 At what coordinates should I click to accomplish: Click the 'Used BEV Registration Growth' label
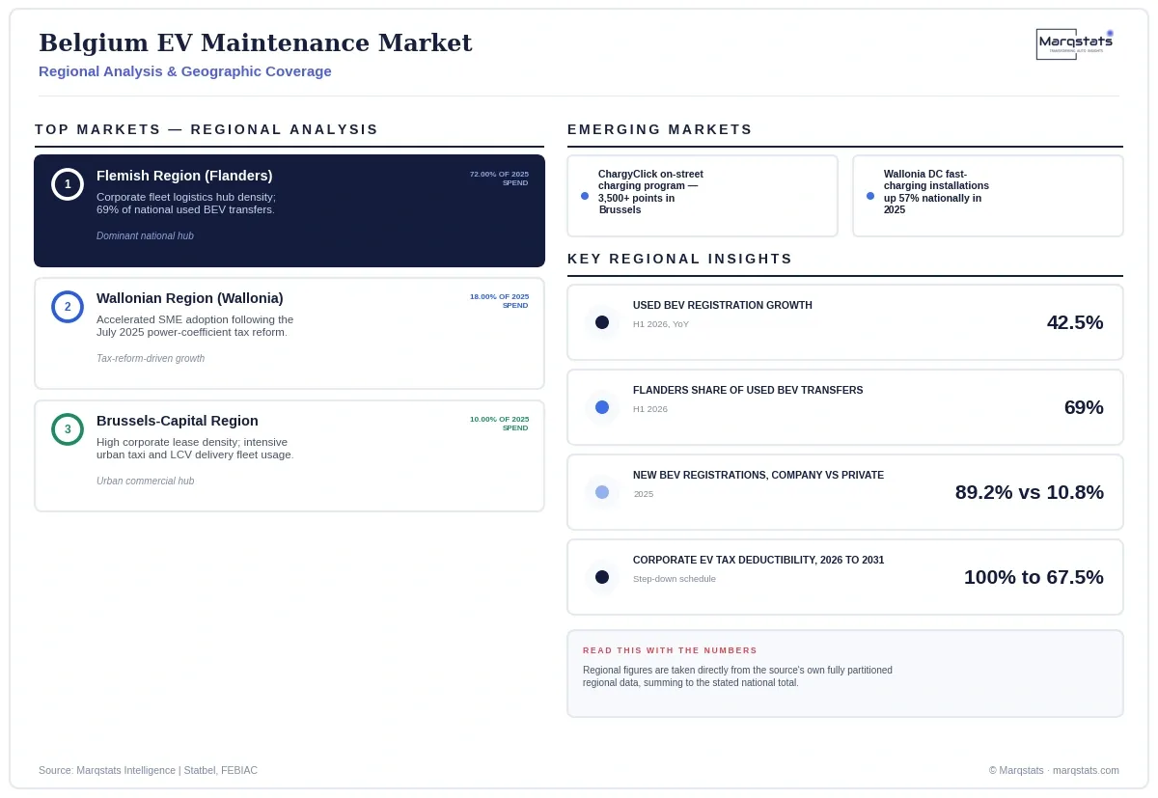point(723,305)
